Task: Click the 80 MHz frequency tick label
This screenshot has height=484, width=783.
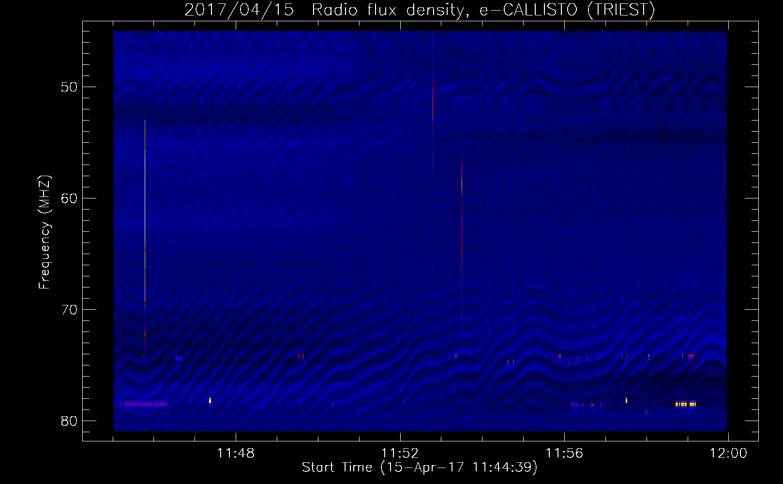Action: coord(69,421)
